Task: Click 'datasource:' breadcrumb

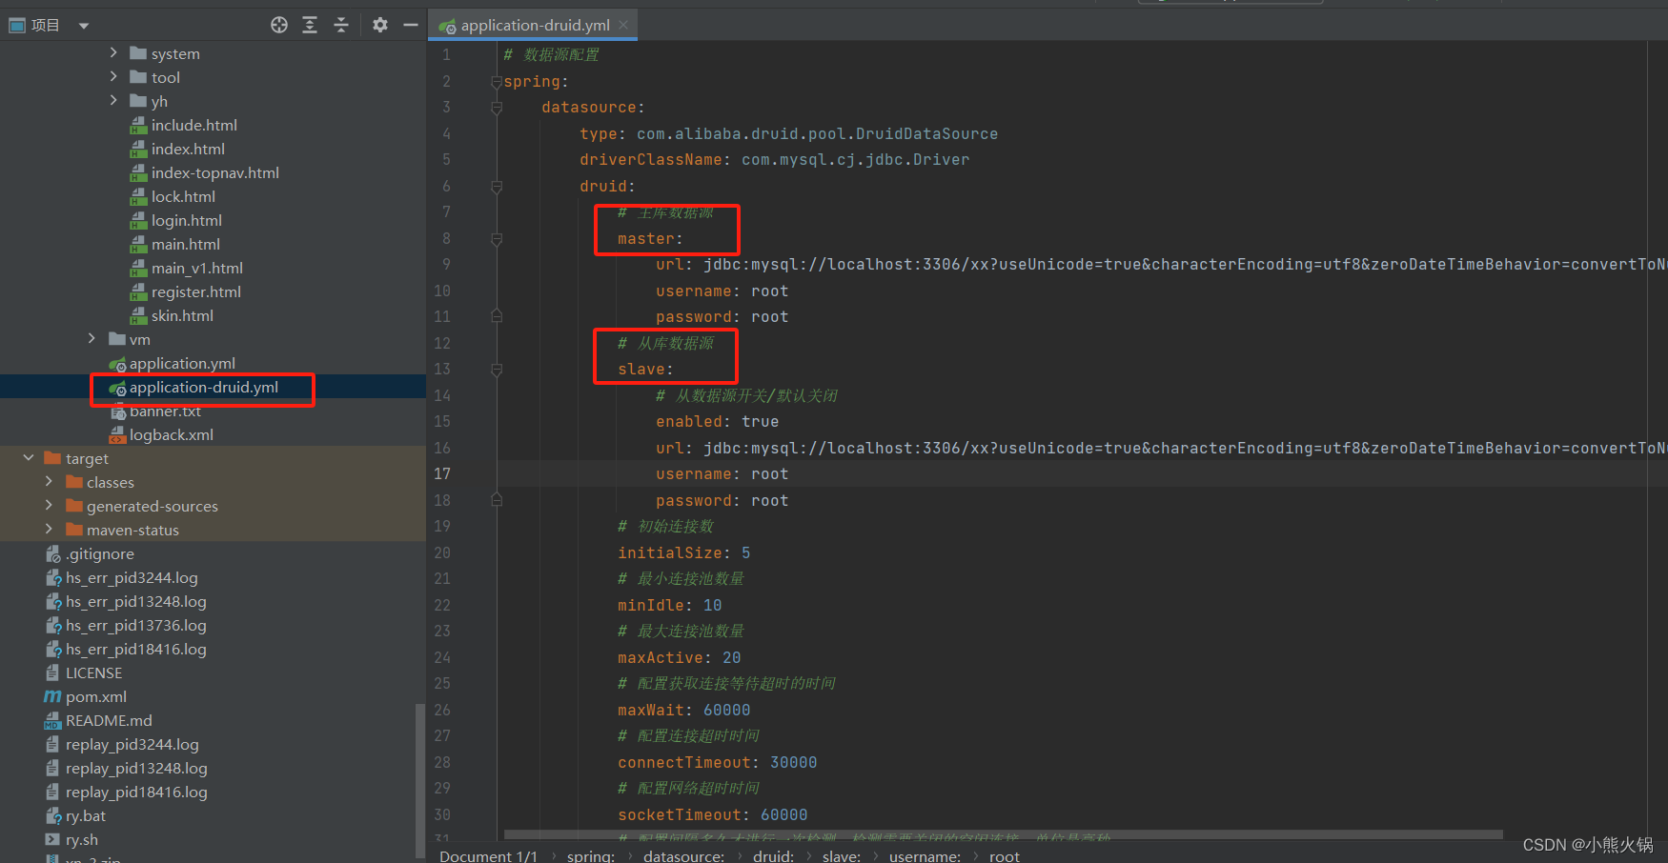Action: click(683, 855)
